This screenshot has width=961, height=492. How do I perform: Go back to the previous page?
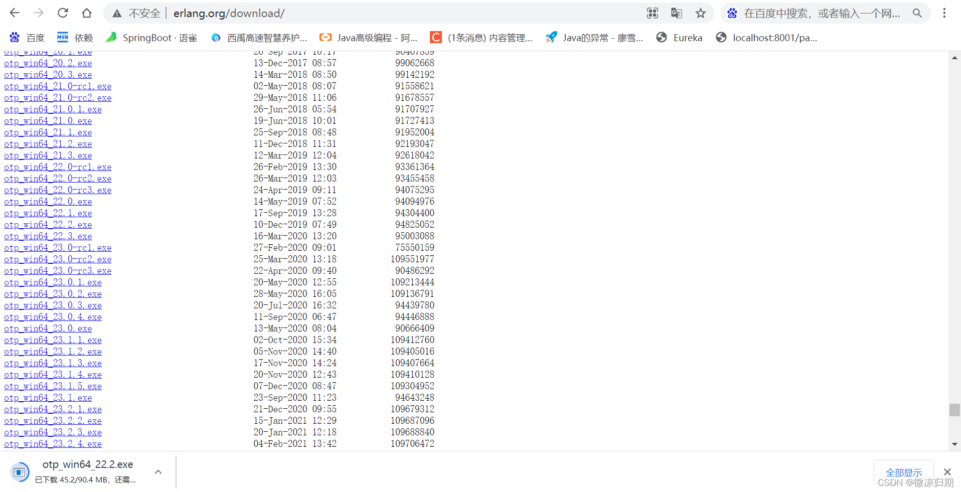pyautogui.click(x=15, y=13)
